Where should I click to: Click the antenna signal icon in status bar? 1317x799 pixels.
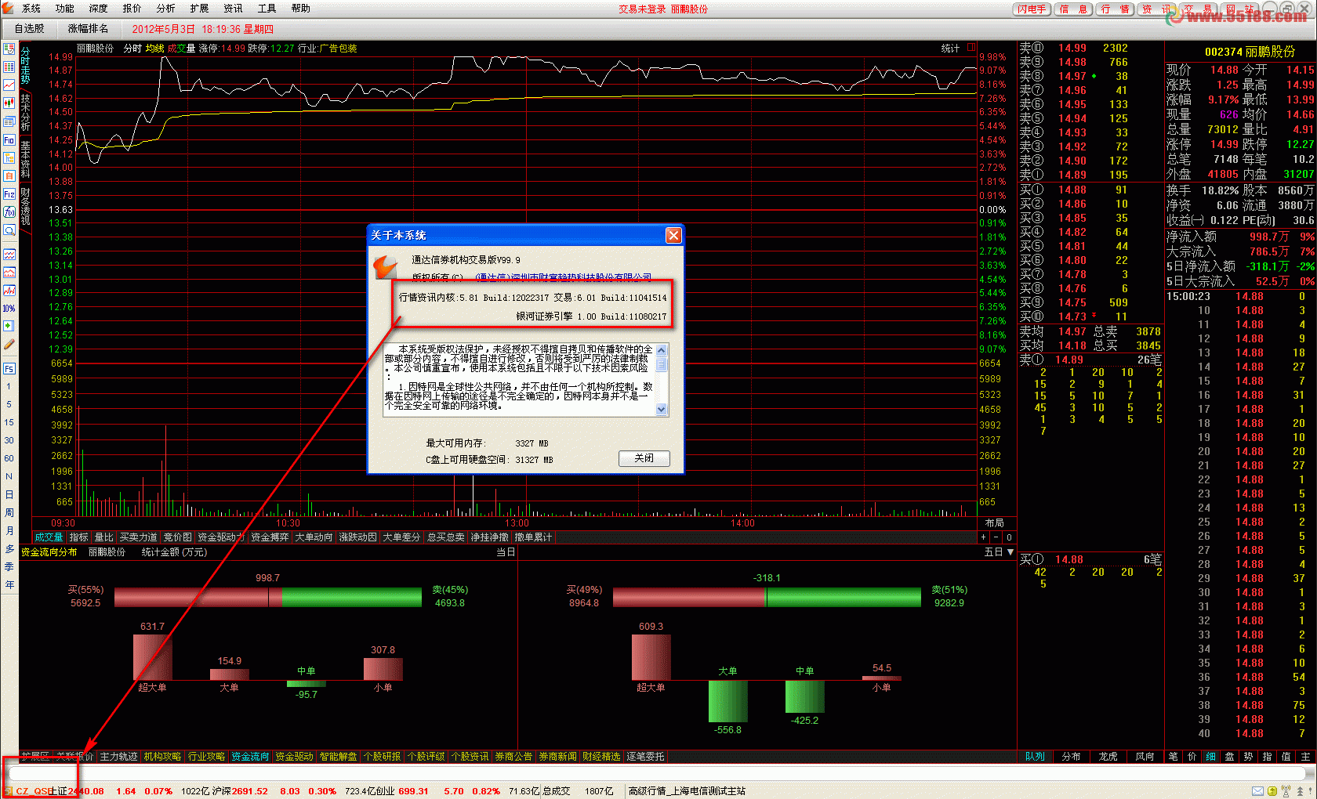[1286, 791]
